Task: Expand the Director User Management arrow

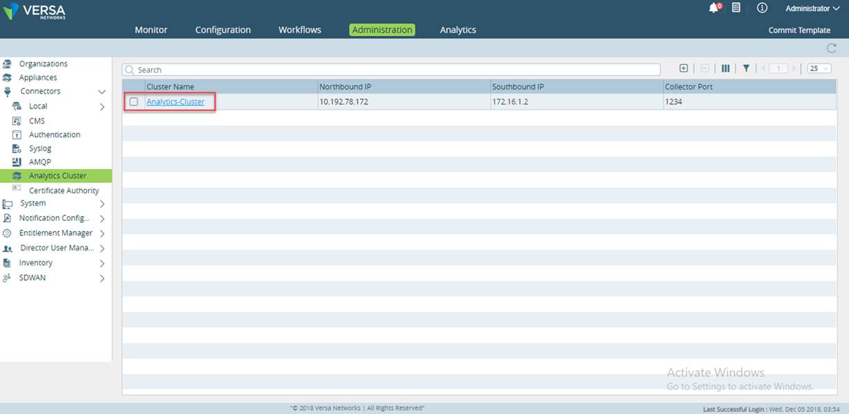Action: (102, 248)
